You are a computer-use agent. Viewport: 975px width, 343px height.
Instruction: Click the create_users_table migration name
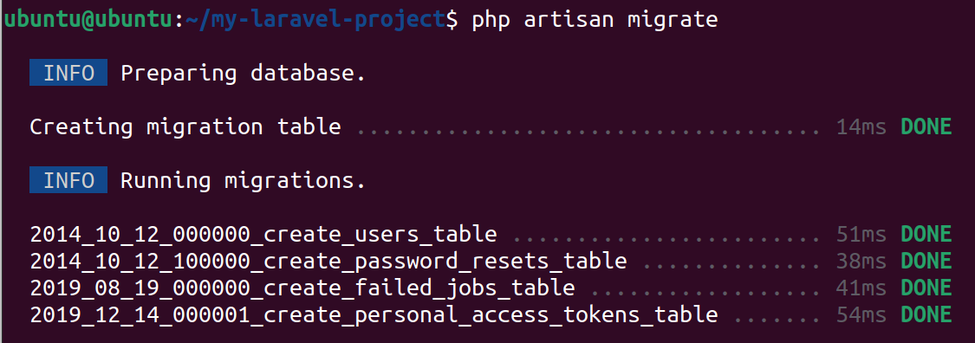tap(263, 235)
